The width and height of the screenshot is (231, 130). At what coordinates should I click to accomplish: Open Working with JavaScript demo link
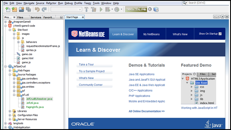click(x=199, y=108)
